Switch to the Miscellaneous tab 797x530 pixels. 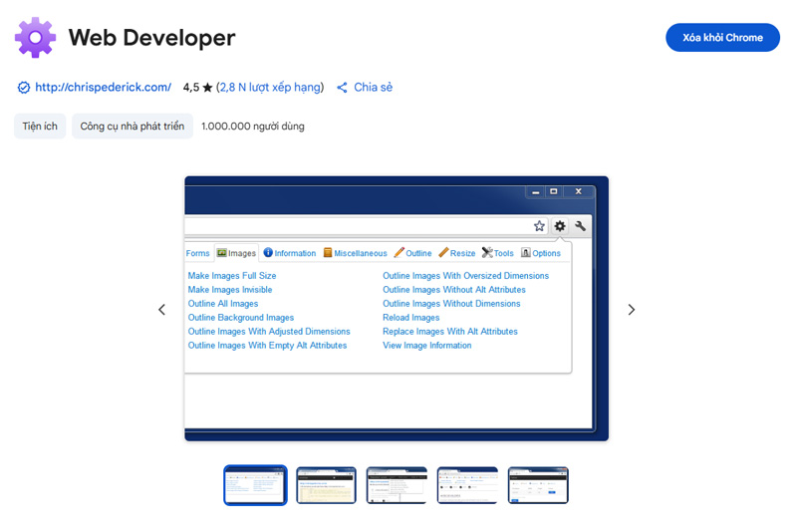point(356,253)
